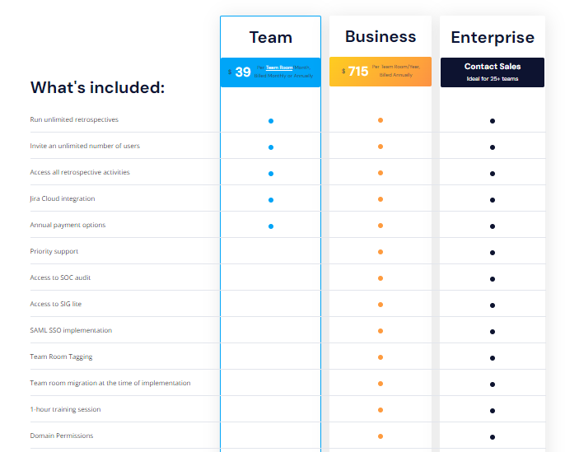This screenshot has height=452, width=565.
Task: Click the 'Team room migration' feature label
Action: point(110,383)
